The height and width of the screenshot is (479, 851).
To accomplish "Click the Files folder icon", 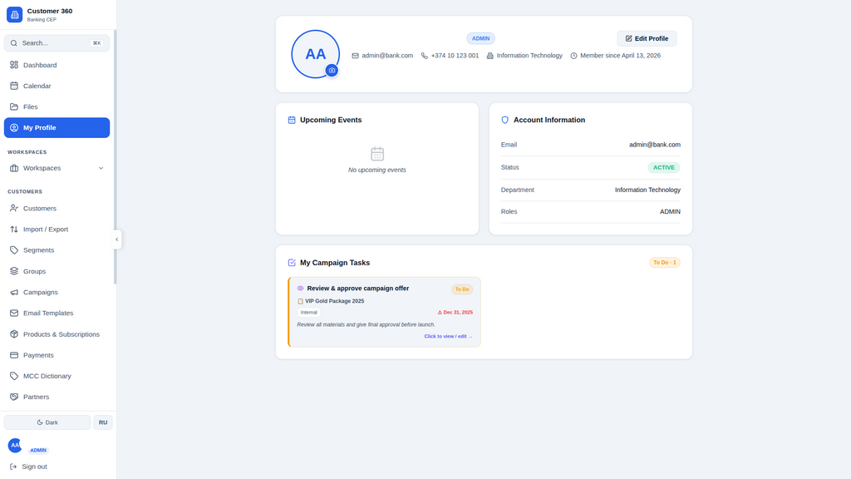I will click(x=14, y=106).
